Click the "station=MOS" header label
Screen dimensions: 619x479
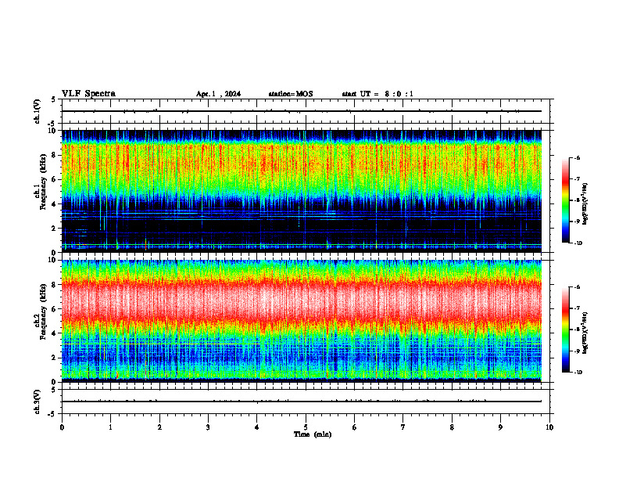tap(291, 94)
